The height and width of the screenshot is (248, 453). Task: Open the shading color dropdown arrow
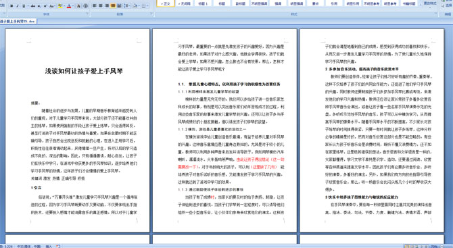(x=139, y=6)
